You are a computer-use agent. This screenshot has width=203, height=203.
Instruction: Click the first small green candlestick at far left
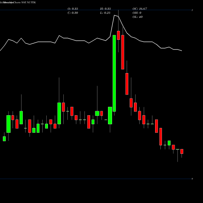point(4,139)
